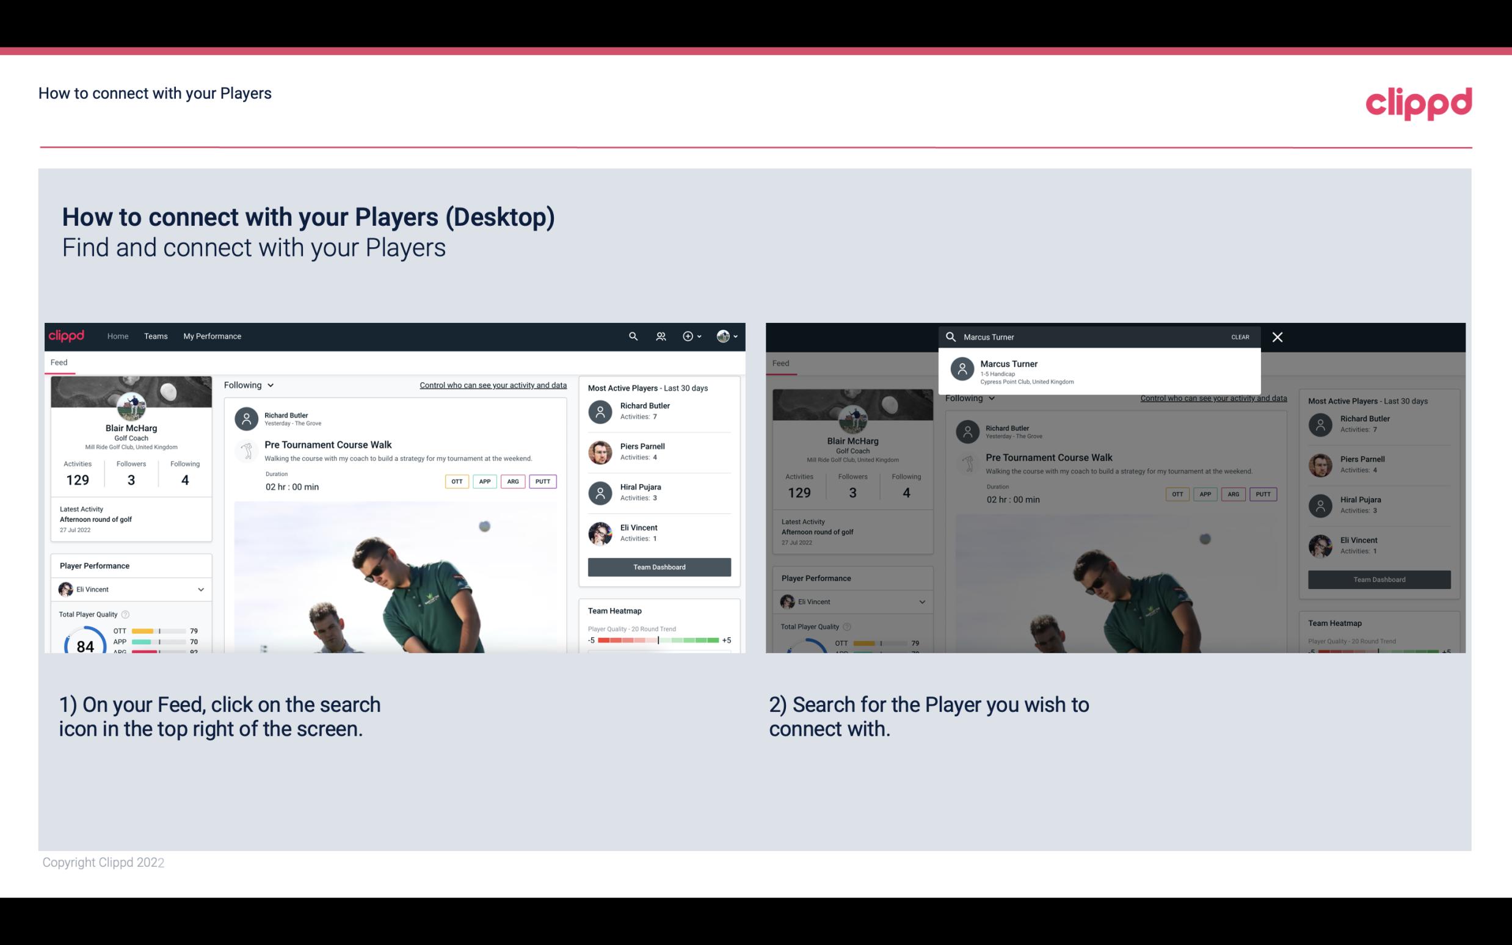This screenshot has width=1512, height=945.
Task: Click the Team Dashboard button
Action: click(658, 566)
